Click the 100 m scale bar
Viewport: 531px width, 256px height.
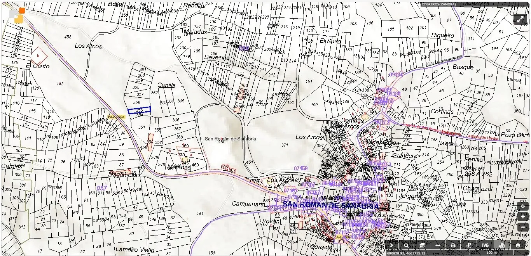click(491, 253)
